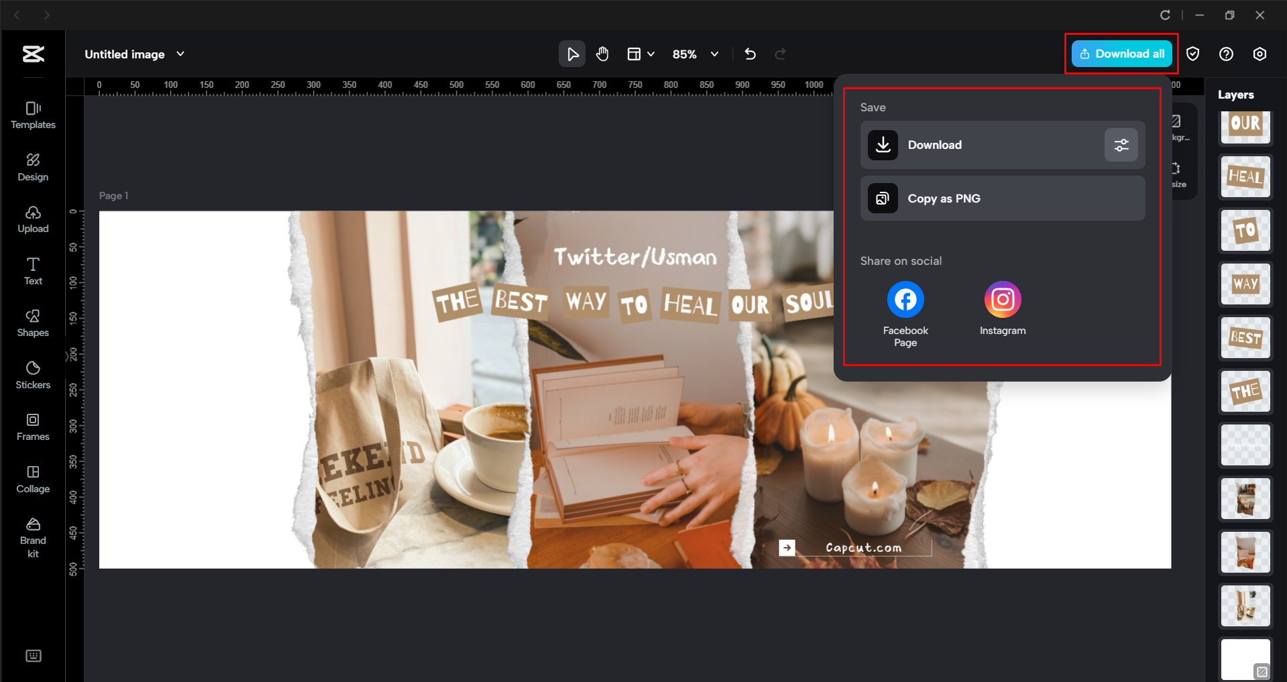Open the Untitled image rename dropdown
The width and height of the screenshot is (1287, 682).
click(x=179, y=54)
